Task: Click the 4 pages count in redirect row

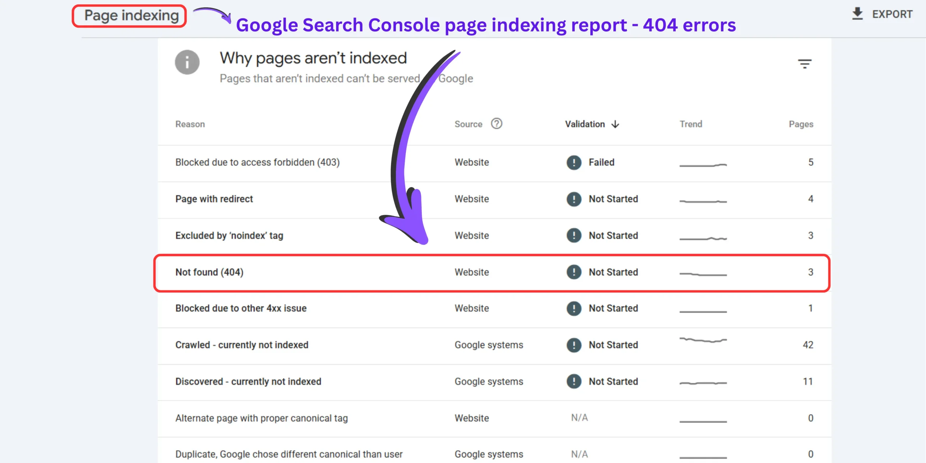Action: tap(811, 199)
